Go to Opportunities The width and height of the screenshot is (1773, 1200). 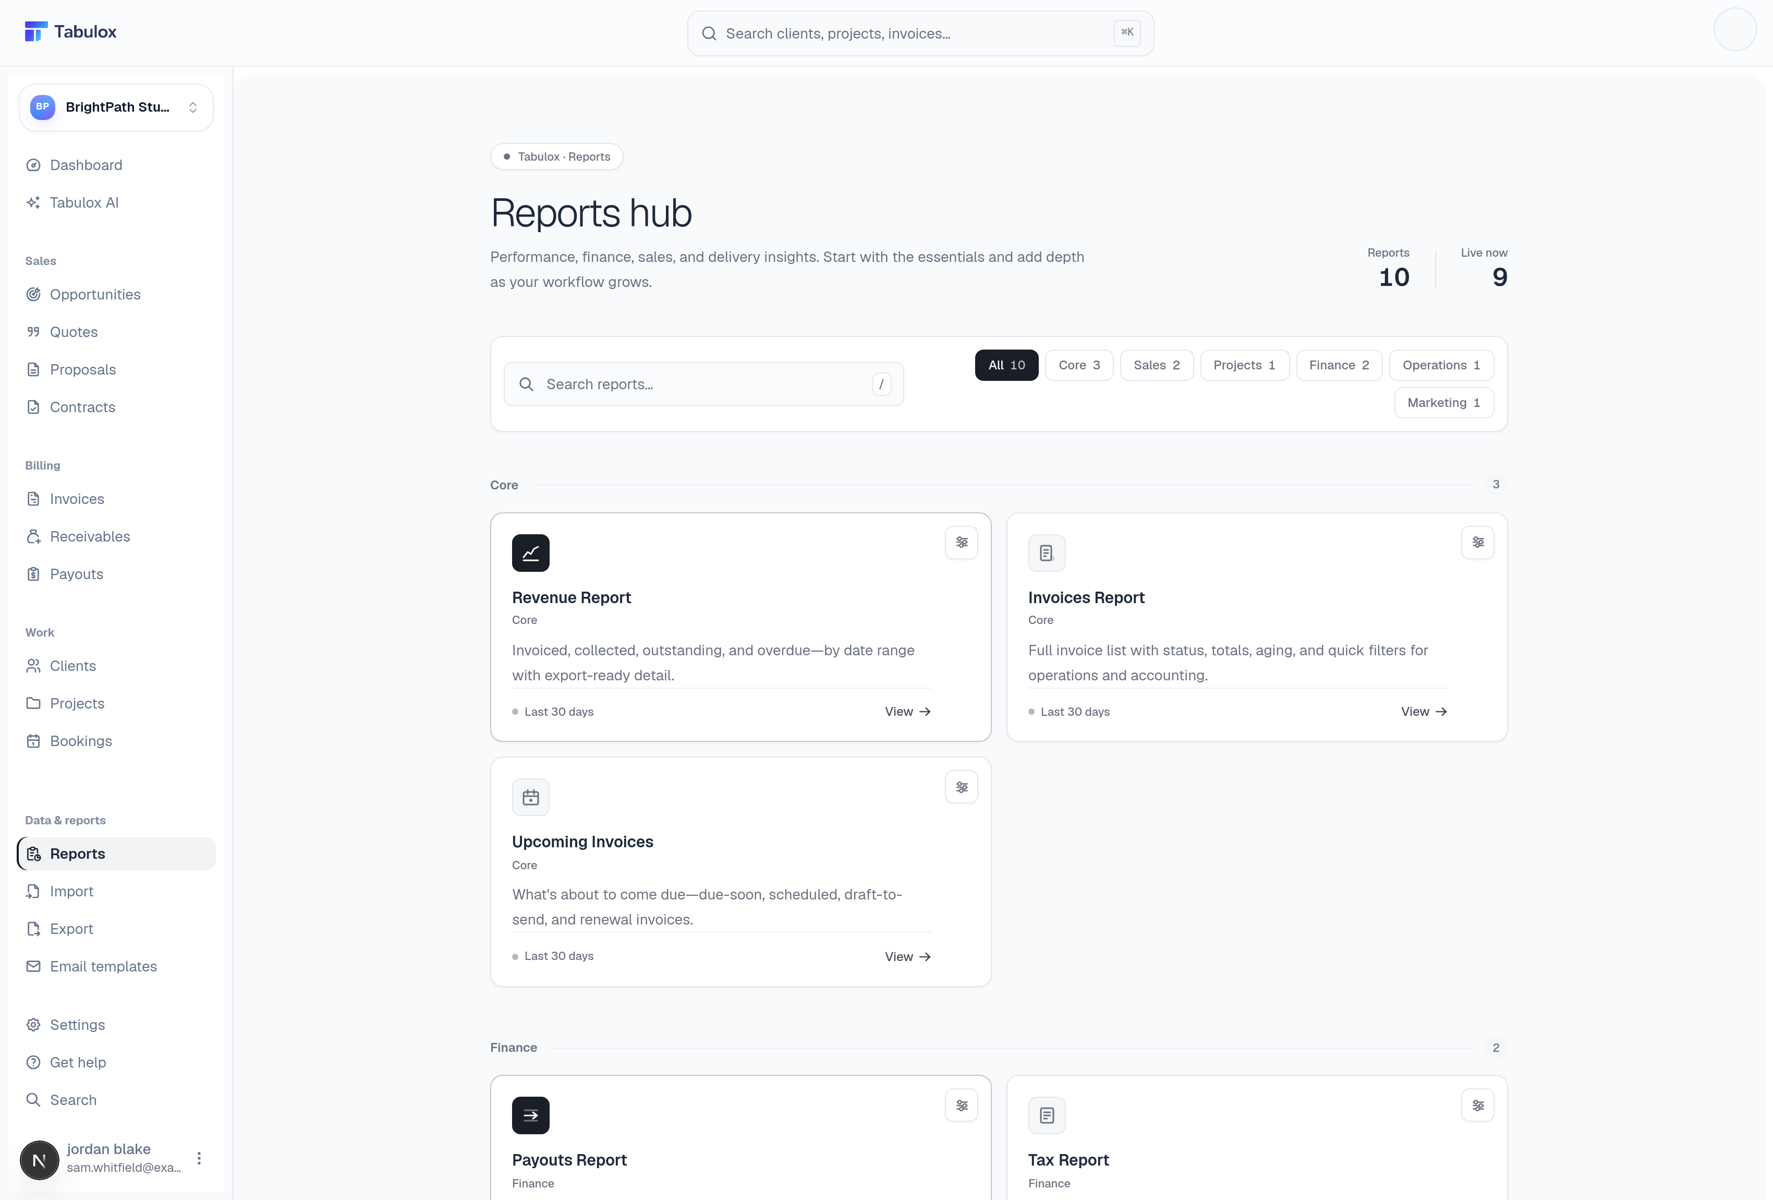pos(116,295)
